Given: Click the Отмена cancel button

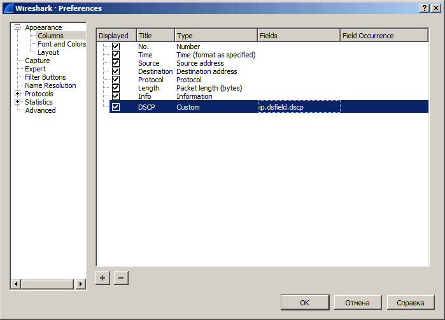Looking at the screenshot, I should pos(358,303).
